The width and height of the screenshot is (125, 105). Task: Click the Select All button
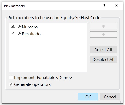103,49
